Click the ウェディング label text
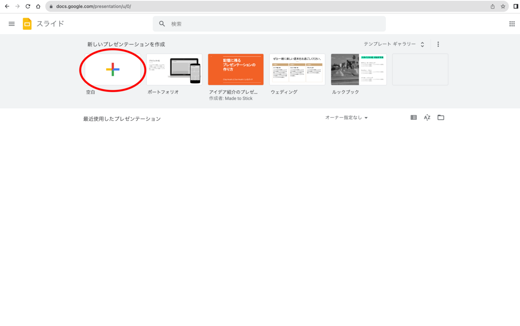This screenshot has width=520, height=326. tap(284, 92)
